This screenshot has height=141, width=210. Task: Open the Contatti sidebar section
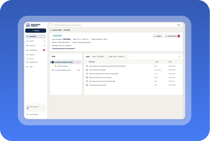pyautogui.click(x=36, y=46)
